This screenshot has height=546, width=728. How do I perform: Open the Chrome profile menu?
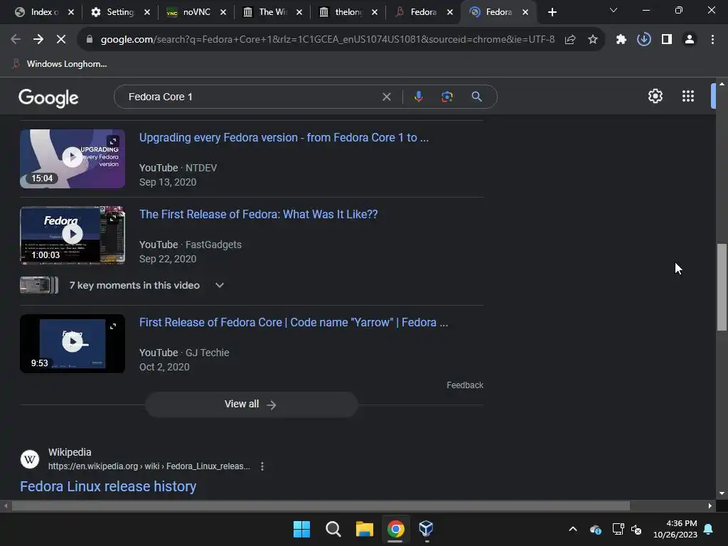(690, 40)
